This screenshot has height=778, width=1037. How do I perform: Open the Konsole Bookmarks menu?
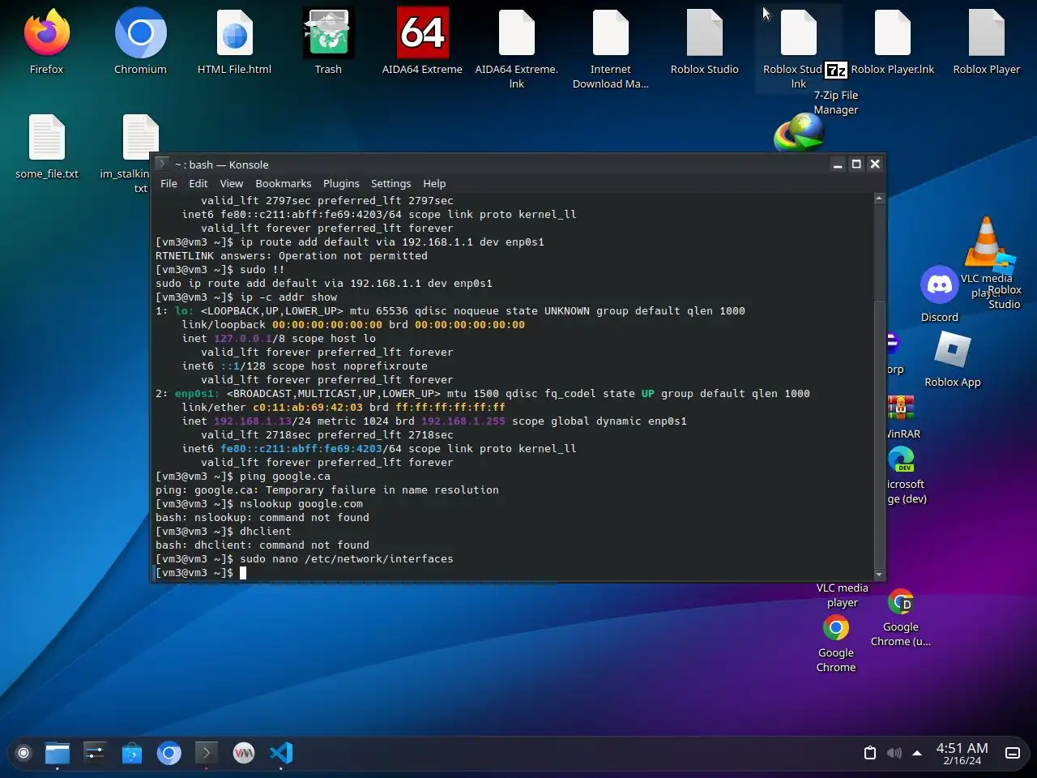tap(284, 183)
